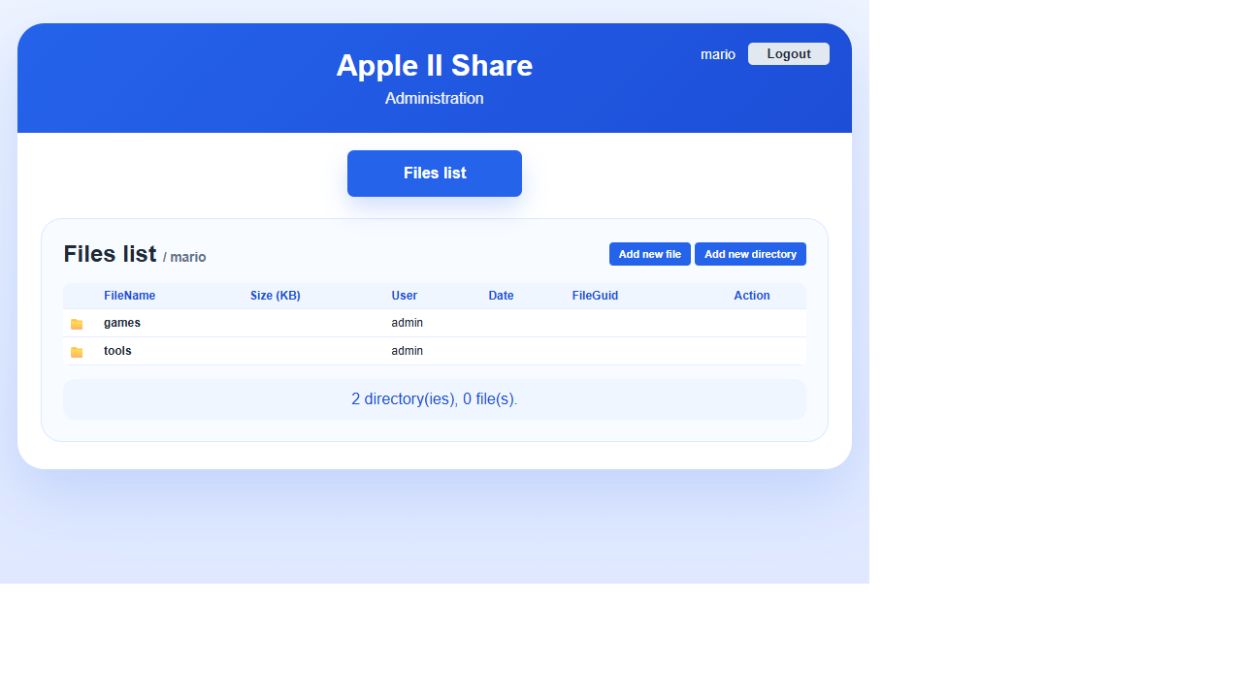1242x698 pixels.
Task: Open the tools folder icon
Action: pyautogui.click(x=77, y=352)
